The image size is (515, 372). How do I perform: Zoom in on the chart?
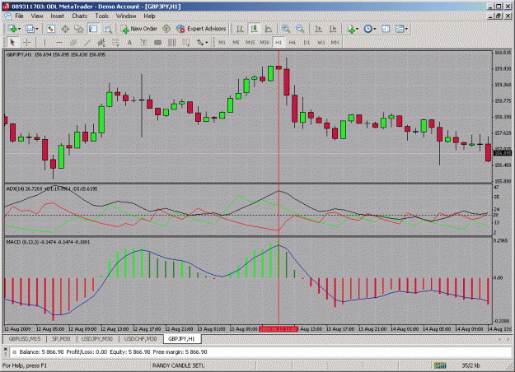pyautogui.click(x=286, y=29)
